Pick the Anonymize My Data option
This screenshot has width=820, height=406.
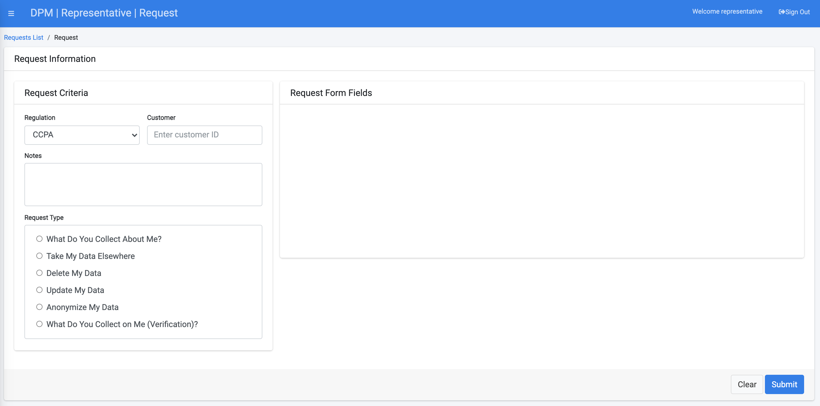[x=39, y=307]
